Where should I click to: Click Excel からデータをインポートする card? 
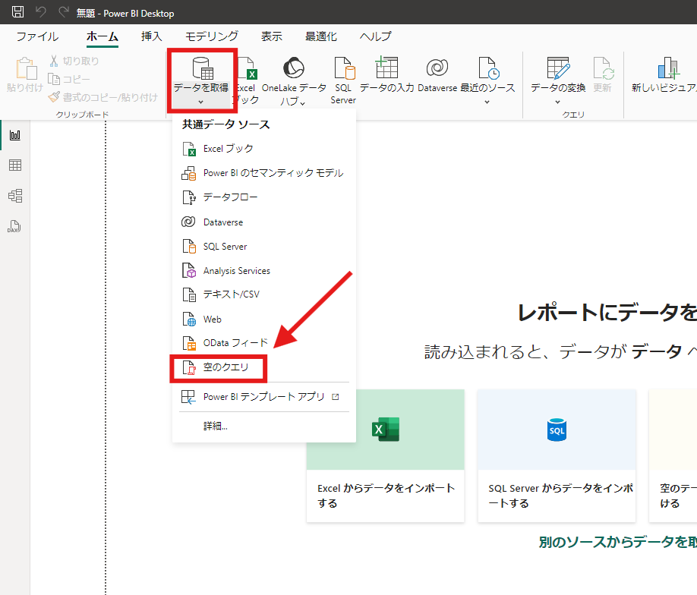pos(386,455)
